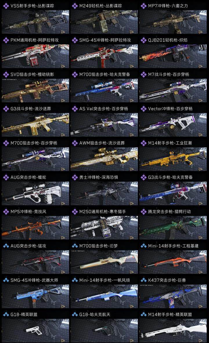
Task: Click the SVD狙击步枪-檀劫铳影 title text
Action: [32, 74]
